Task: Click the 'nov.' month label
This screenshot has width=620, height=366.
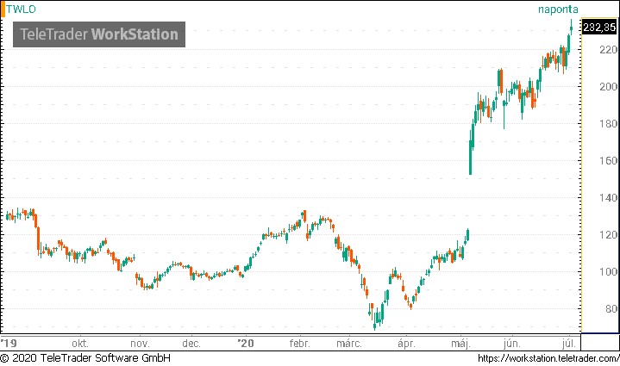Action: pyautogui.click(x=140, y=343)
